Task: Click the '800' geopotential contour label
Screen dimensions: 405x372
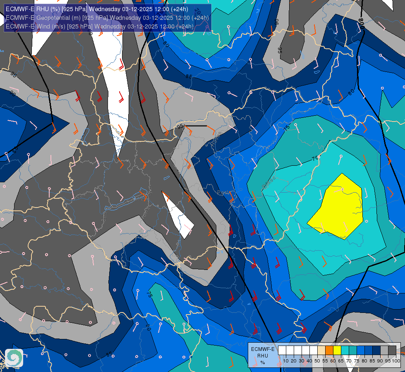Action: (x=361, y=24)
